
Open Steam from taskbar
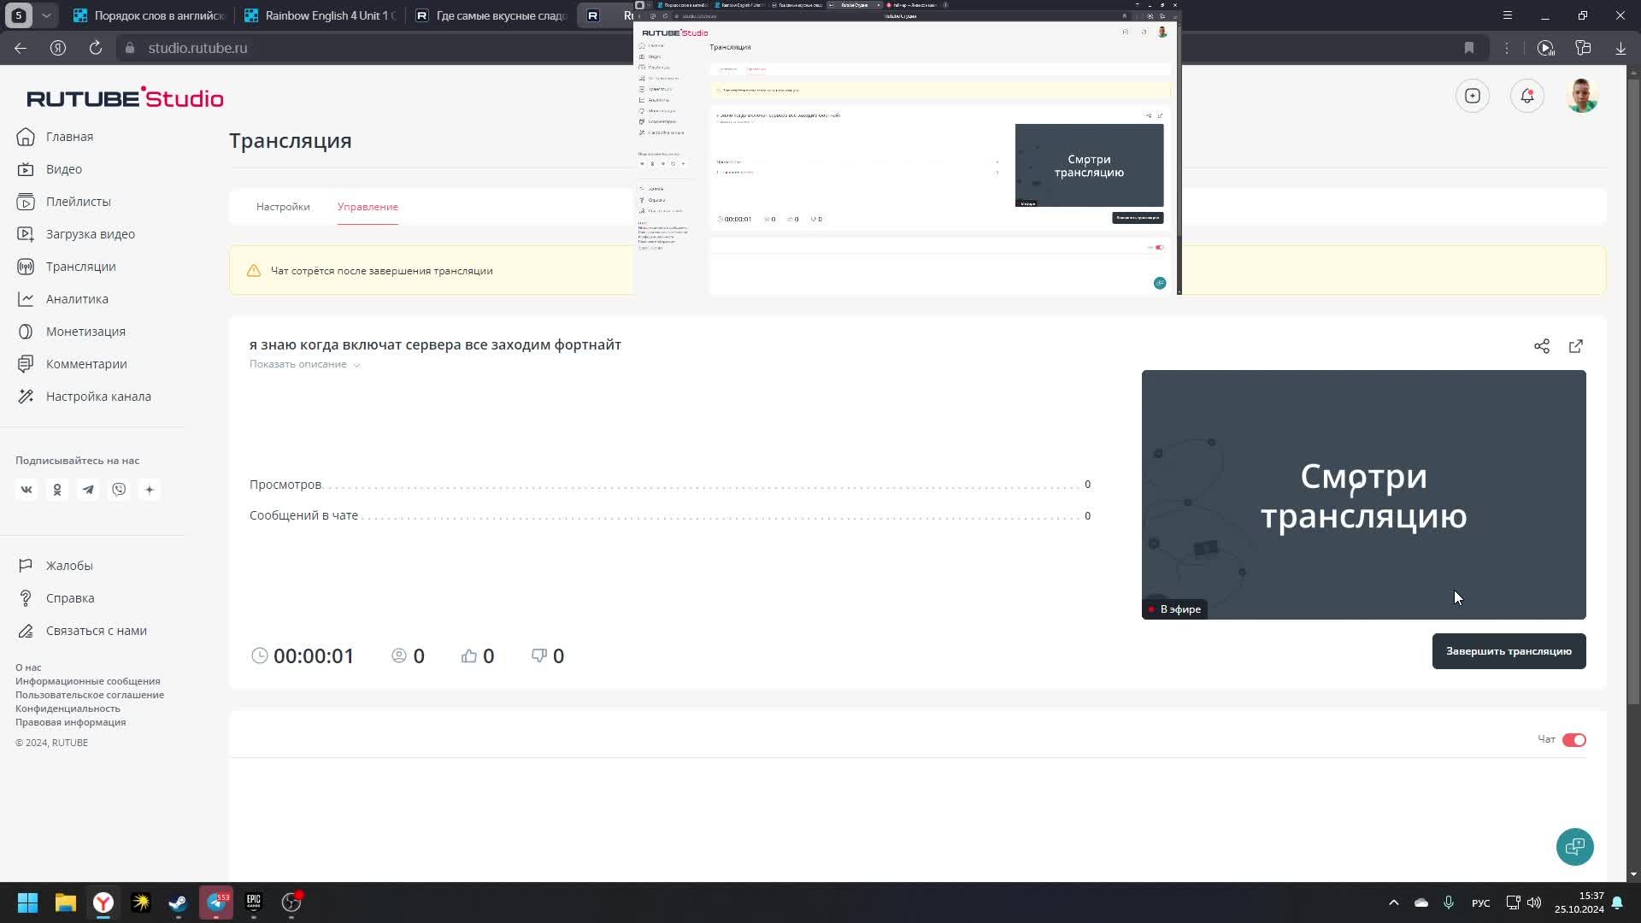click(x=179, y=902)
